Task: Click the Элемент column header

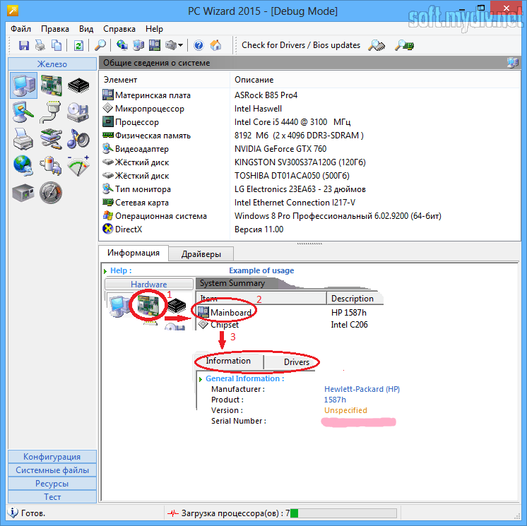Action: click(x=165, y=80)
